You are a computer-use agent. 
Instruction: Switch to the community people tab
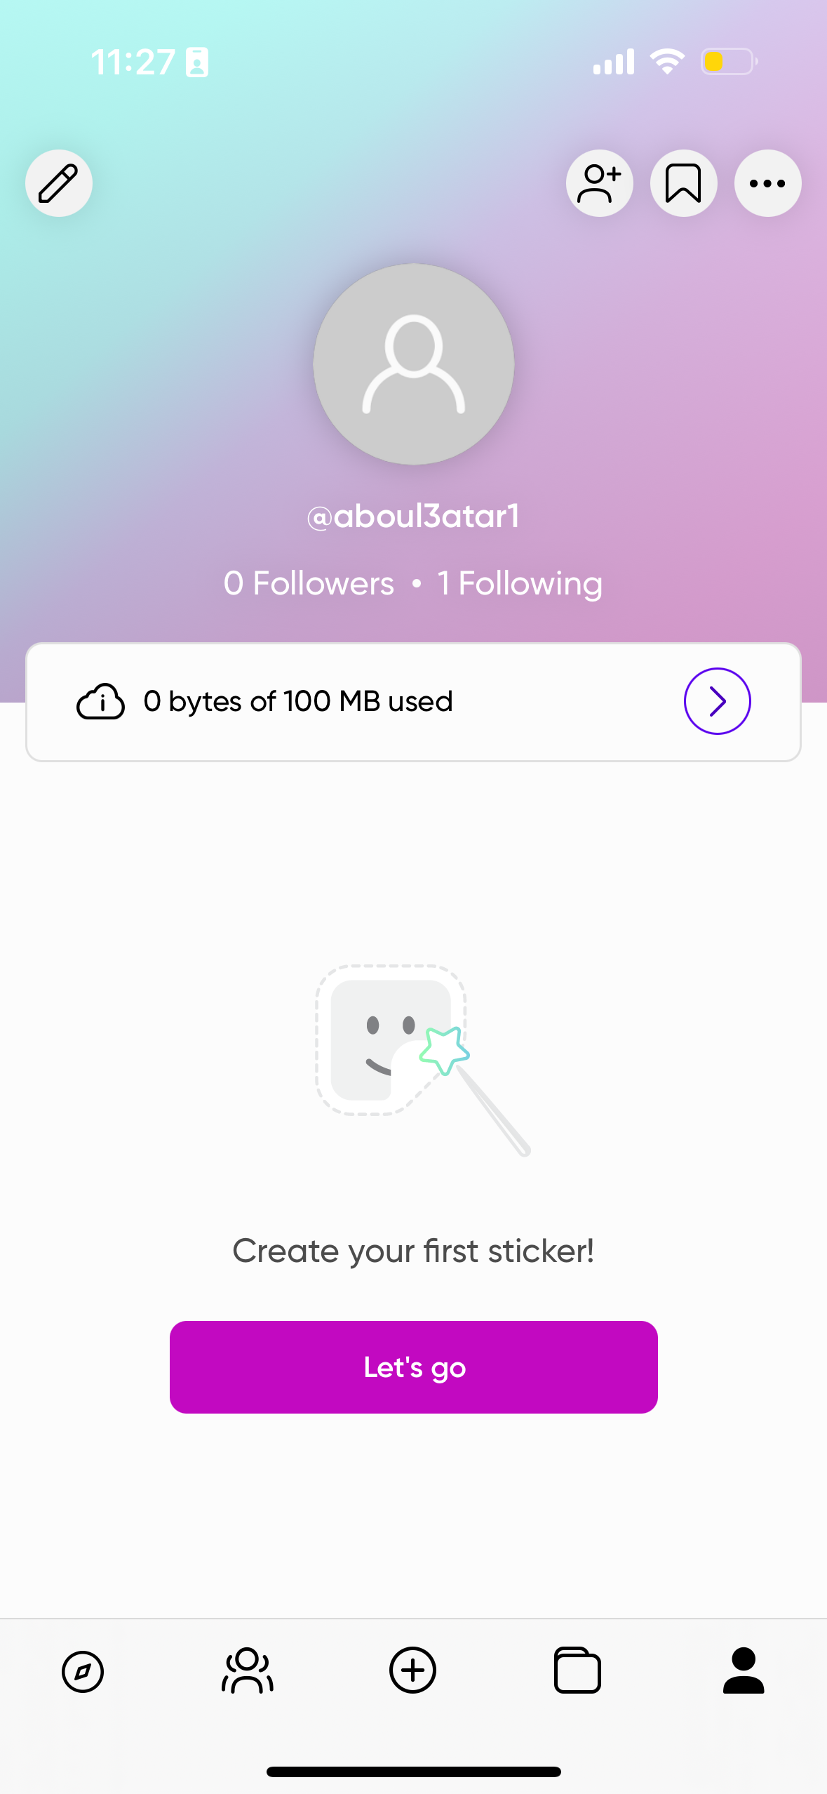248,1671
